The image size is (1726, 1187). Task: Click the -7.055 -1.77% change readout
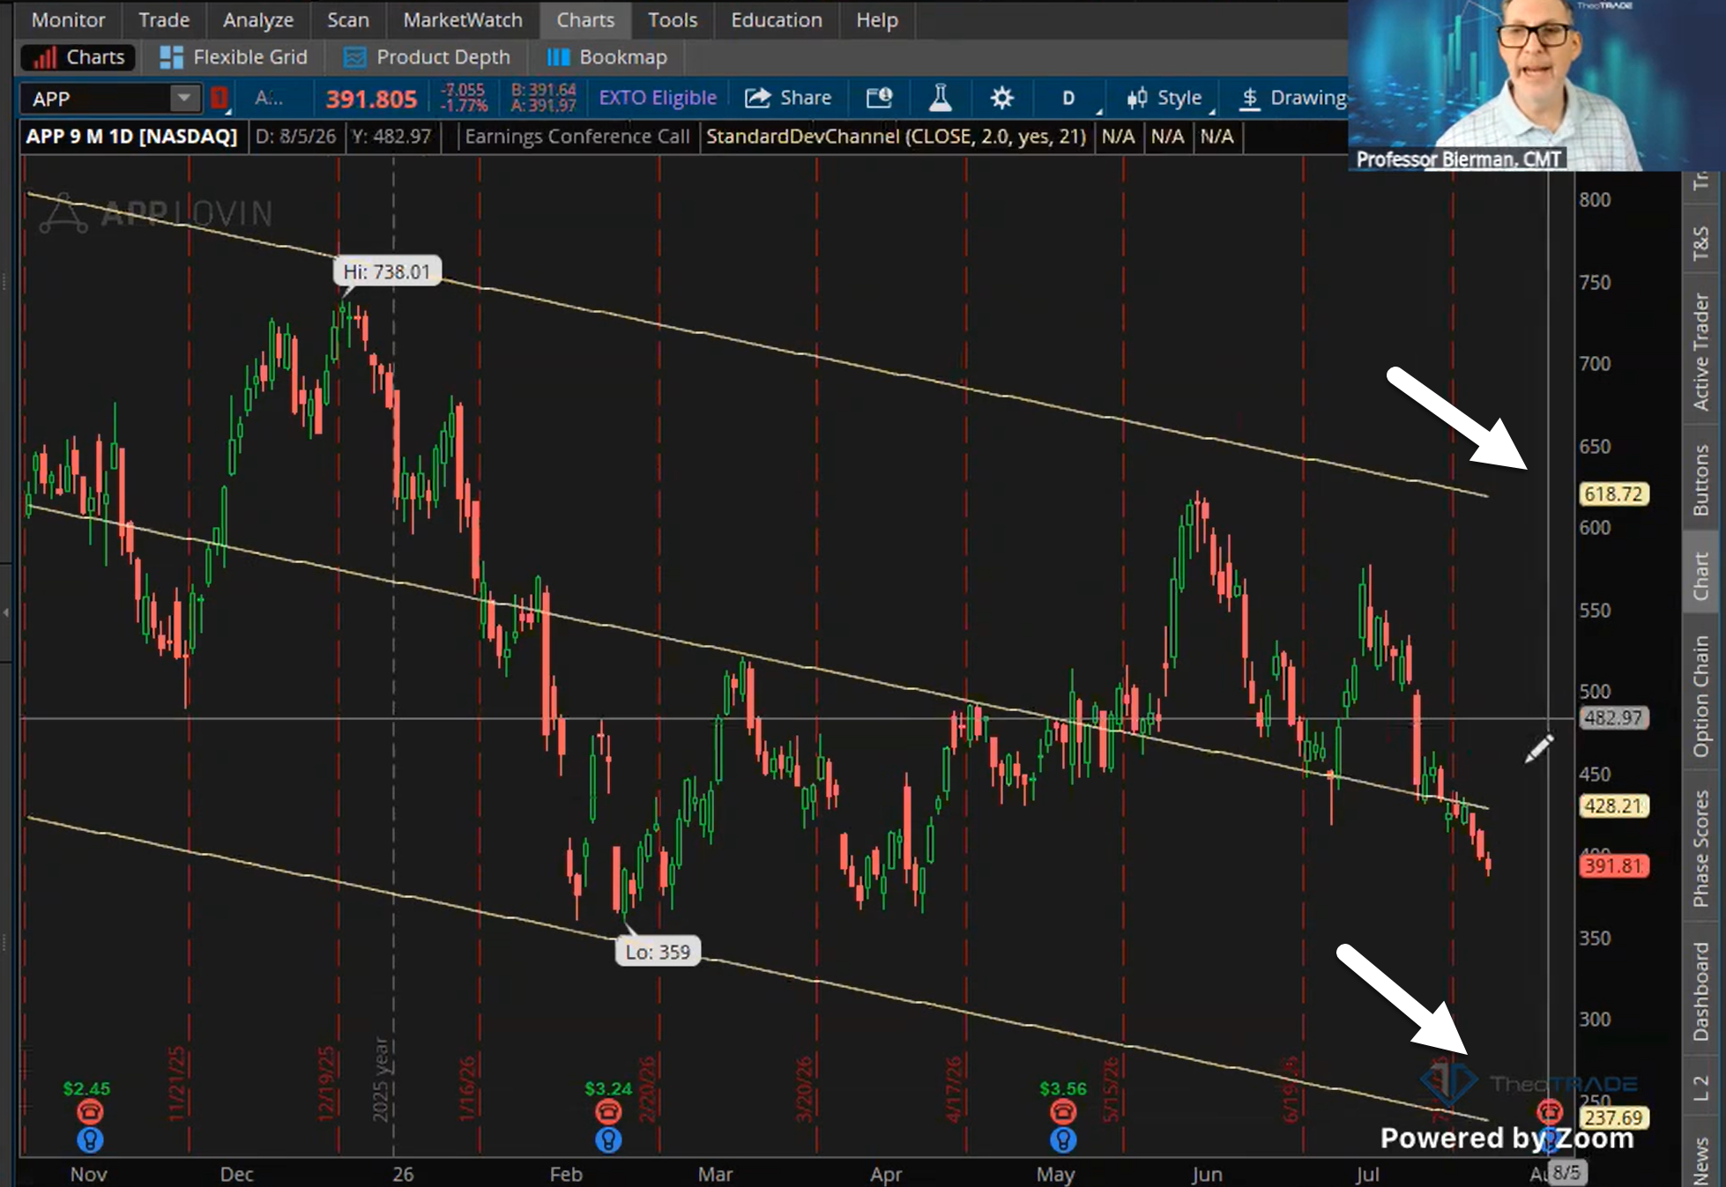(x=464, y=98)
